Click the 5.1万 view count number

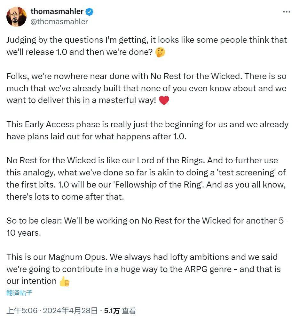tap(112, 311)
